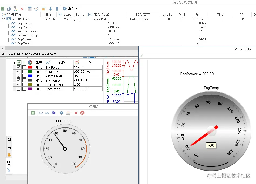Uncheck the PetrolLevel signal visibility checkbox

point(19,76)
